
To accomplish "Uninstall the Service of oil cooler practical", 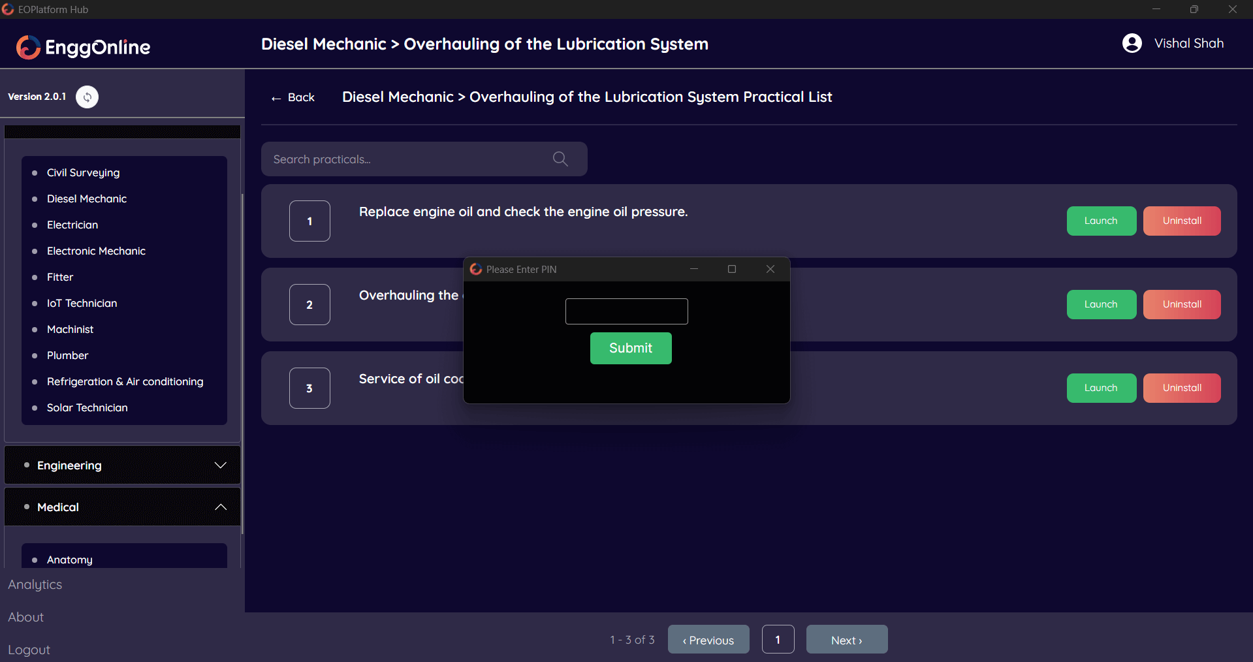I will point(1181,388).
